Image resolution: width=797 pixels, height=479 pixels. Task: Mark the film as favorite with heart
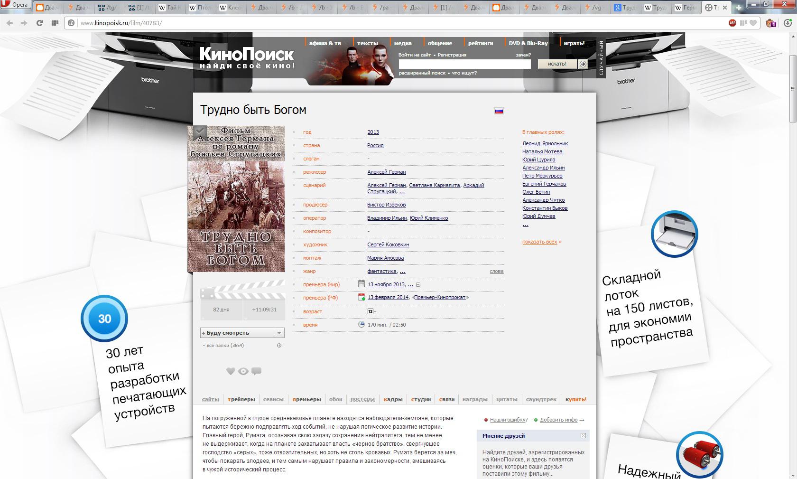point(231,371)
